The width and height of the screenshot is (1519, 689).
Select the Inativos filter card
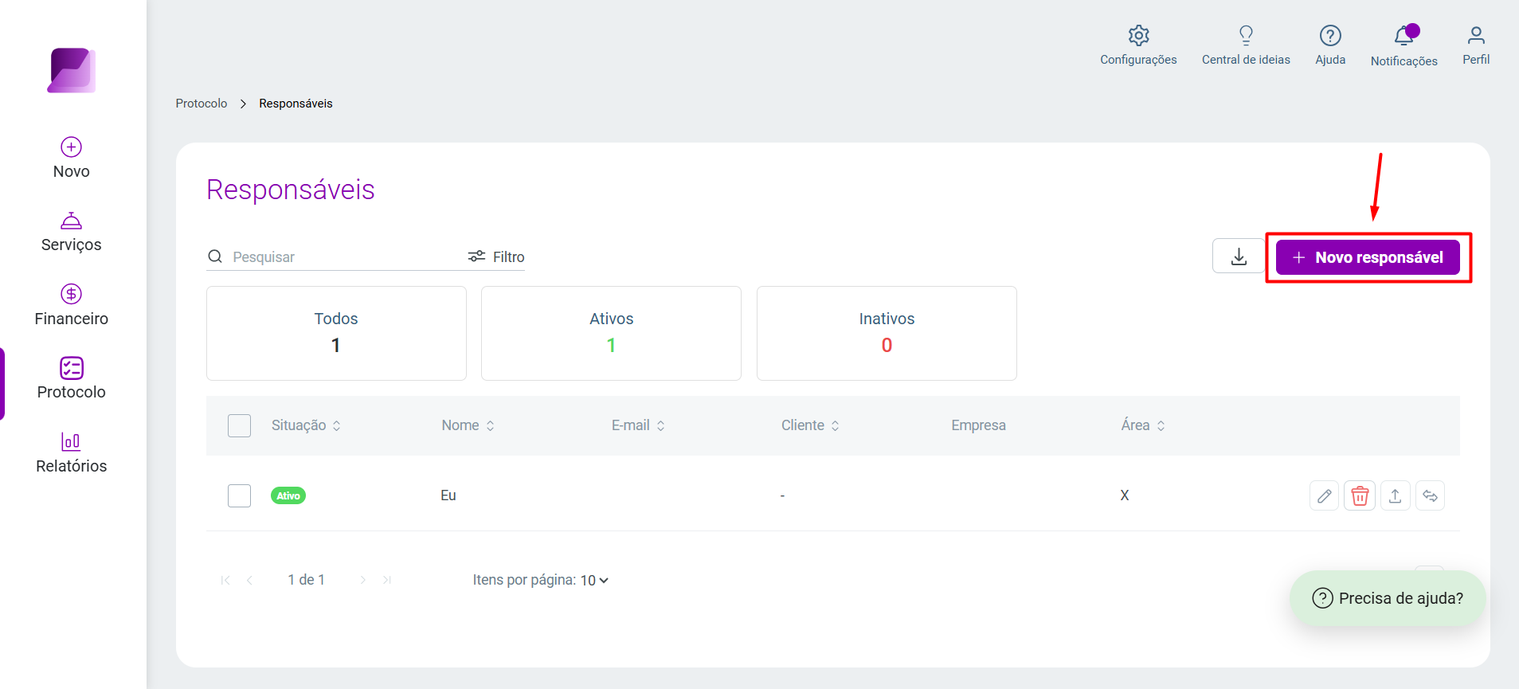pos(887,333)
